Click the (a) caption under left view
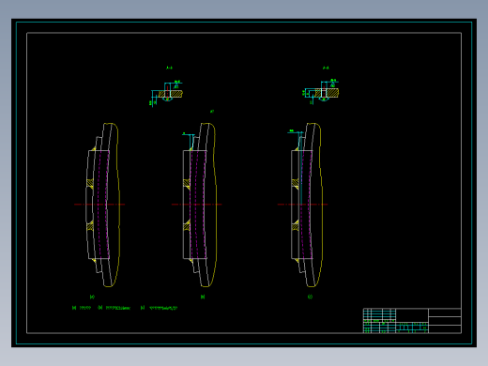Viewport: 488px width, 366px height. (92, 297)
